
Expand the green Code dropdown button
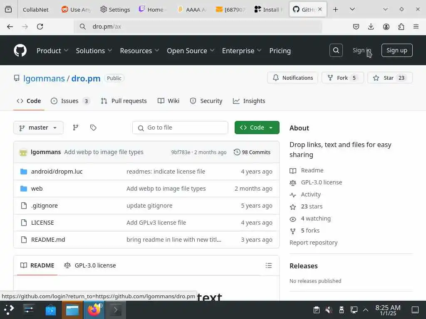257,128
